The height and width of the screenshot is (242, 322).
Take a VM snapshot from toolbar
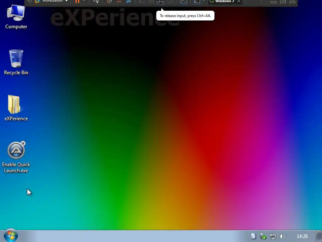tap(109, 1)
